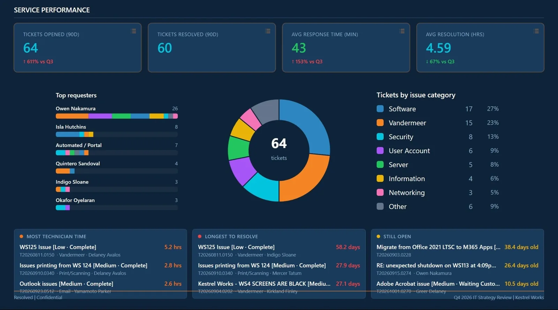Screen dimensions: 558x310
Task: Click Owen Nakamura's ticket bar
Action: pos(117,116)
